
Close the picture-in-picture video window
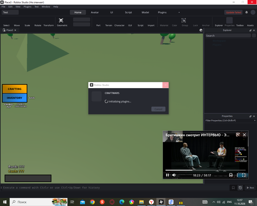pos(244,135)
